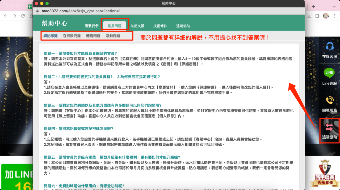This screenshot has width=340, height=190.
Task: Switch to the 聯繫我們 tab
Action: (x=91, y=26)
